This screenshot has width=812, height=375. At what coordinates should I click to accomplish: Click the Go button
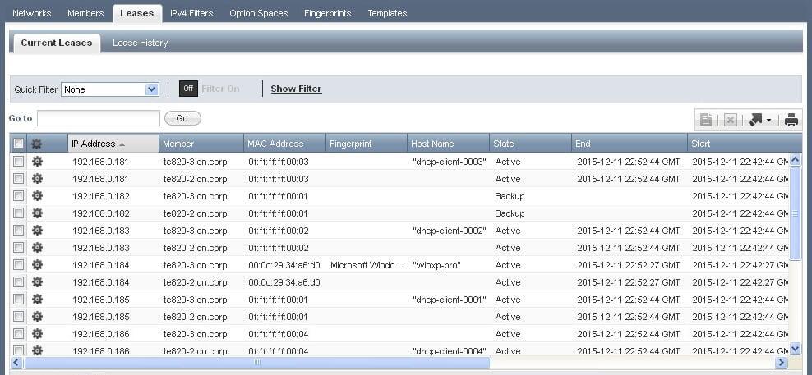(182, 118)
